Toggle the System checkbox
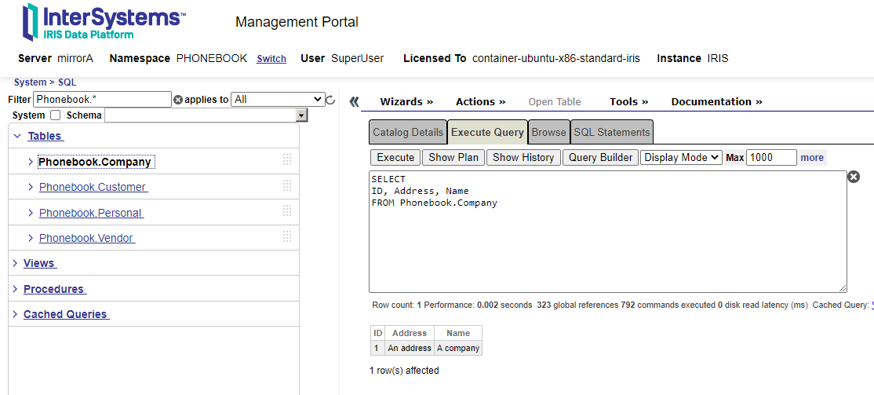The image size is (874, 395). (x=55, y=115)
